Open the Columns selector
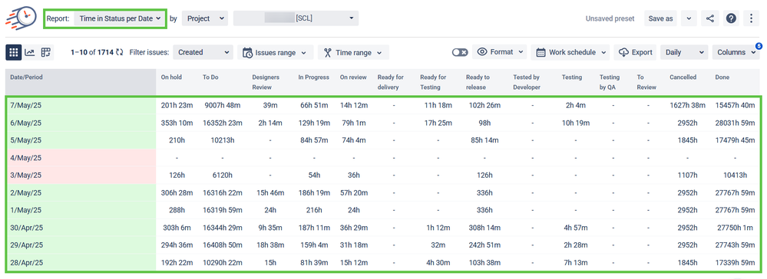The height and width of the screenshot is (279, 767). 736,52
